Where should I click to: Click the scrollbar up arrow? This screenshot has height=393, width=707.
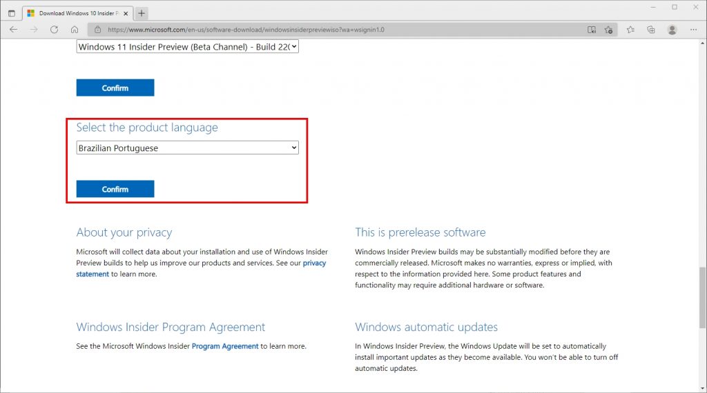[x=702, y=43]
